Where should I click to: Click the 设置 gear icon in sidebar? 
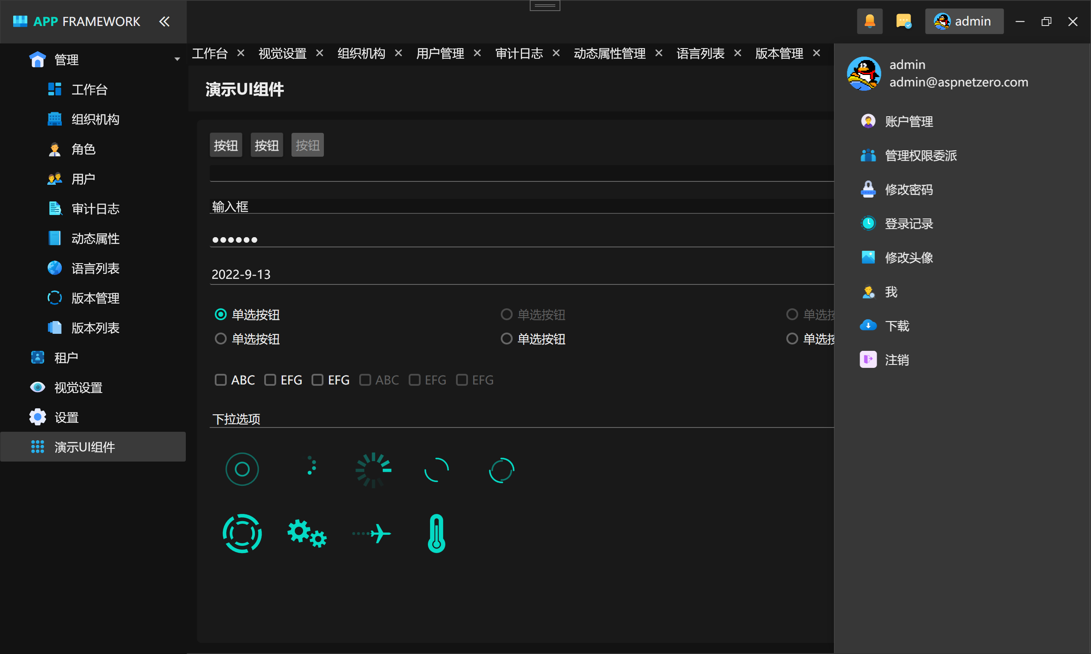[38, 417]
